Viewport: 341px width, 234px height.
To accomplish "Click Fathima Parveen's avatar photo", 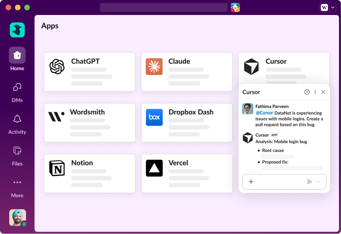I will click(247, 109).
